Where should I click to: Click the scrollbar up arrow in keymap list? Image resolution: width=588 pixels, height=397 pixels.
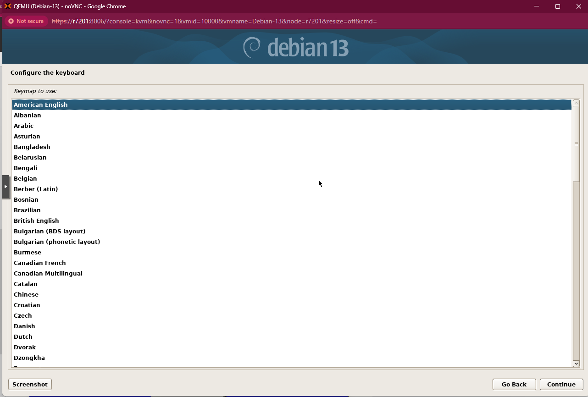(x=576, y=103)
